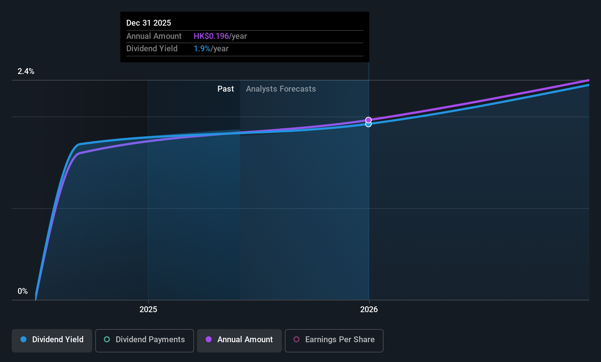Click the Annual Amount tooltip row label

154,36
